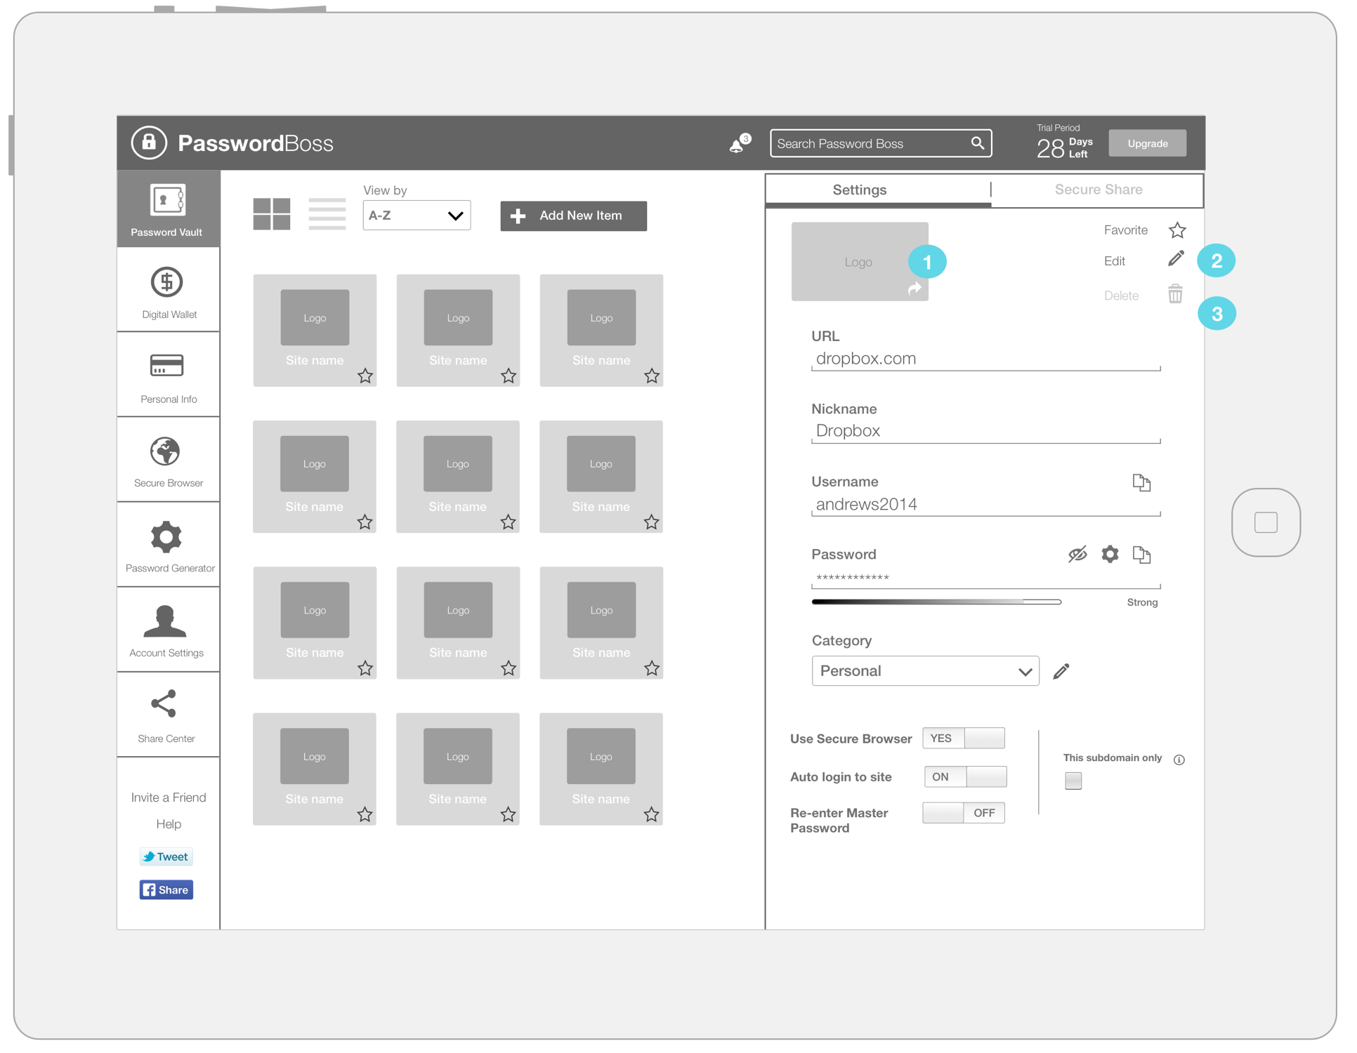Click the 28 Days Left trial text
This screenshot has width=1357, height=1053.
click(1064, 147)
